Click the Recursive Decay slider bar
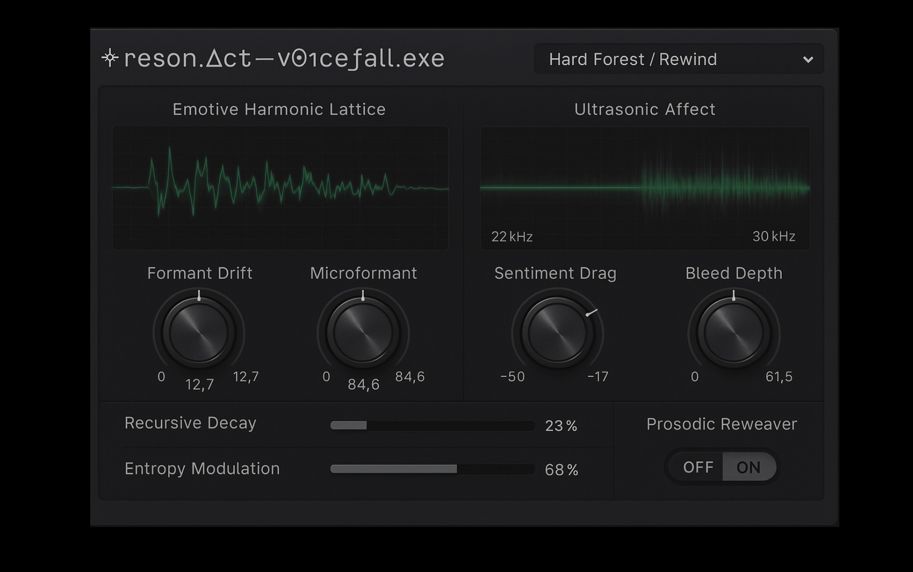913x572 pixels. [433, 425]
